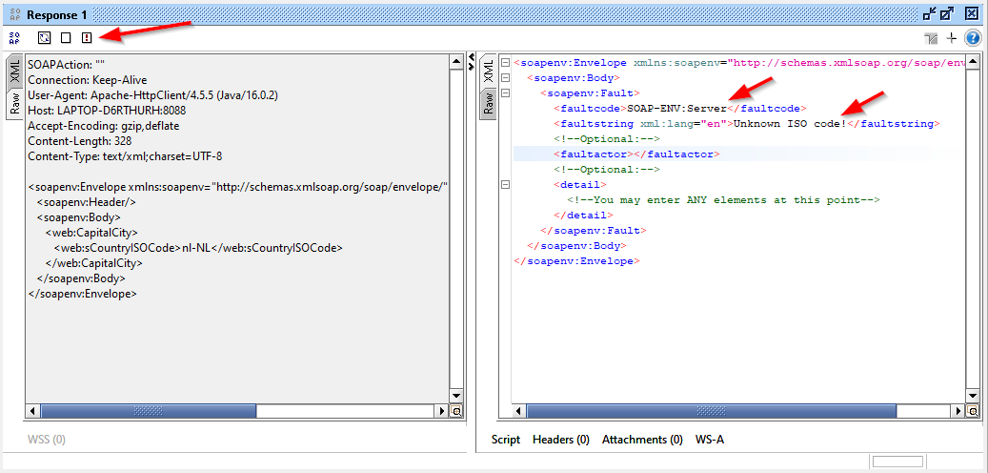Click the split pane divider collapse arrows
This screenshot has width=988, height=473.
[471, 63]
